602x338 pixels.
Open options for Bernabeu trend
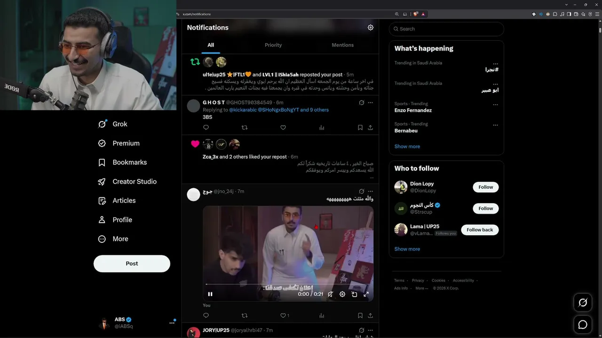495,125
